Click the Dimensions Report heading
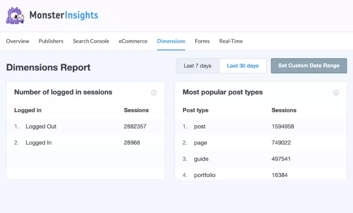The width and height of the screenshot is (353, 213). 48,68
